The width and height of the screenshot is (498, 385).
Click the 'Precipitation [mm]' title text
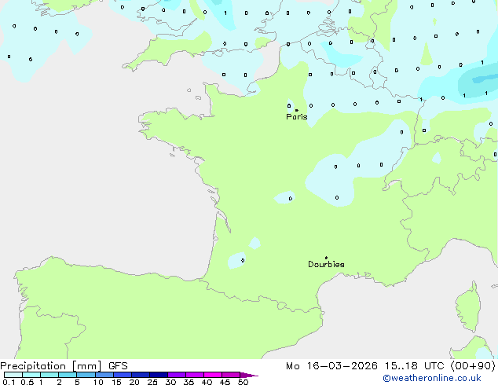tap(51, 366)
